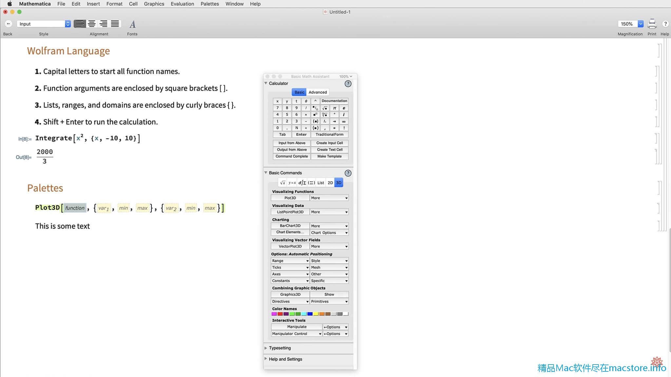The width and height of the screenshot is (671, 377).
Task: Open the Apple menu
Action: click(x=10, y=4)
